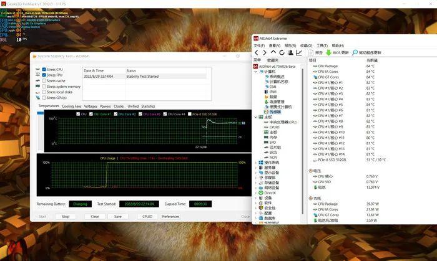Viewport: 437px width, 261px height.
Task: Expand the 显示设备 tree branch
Action: (255, 173)
